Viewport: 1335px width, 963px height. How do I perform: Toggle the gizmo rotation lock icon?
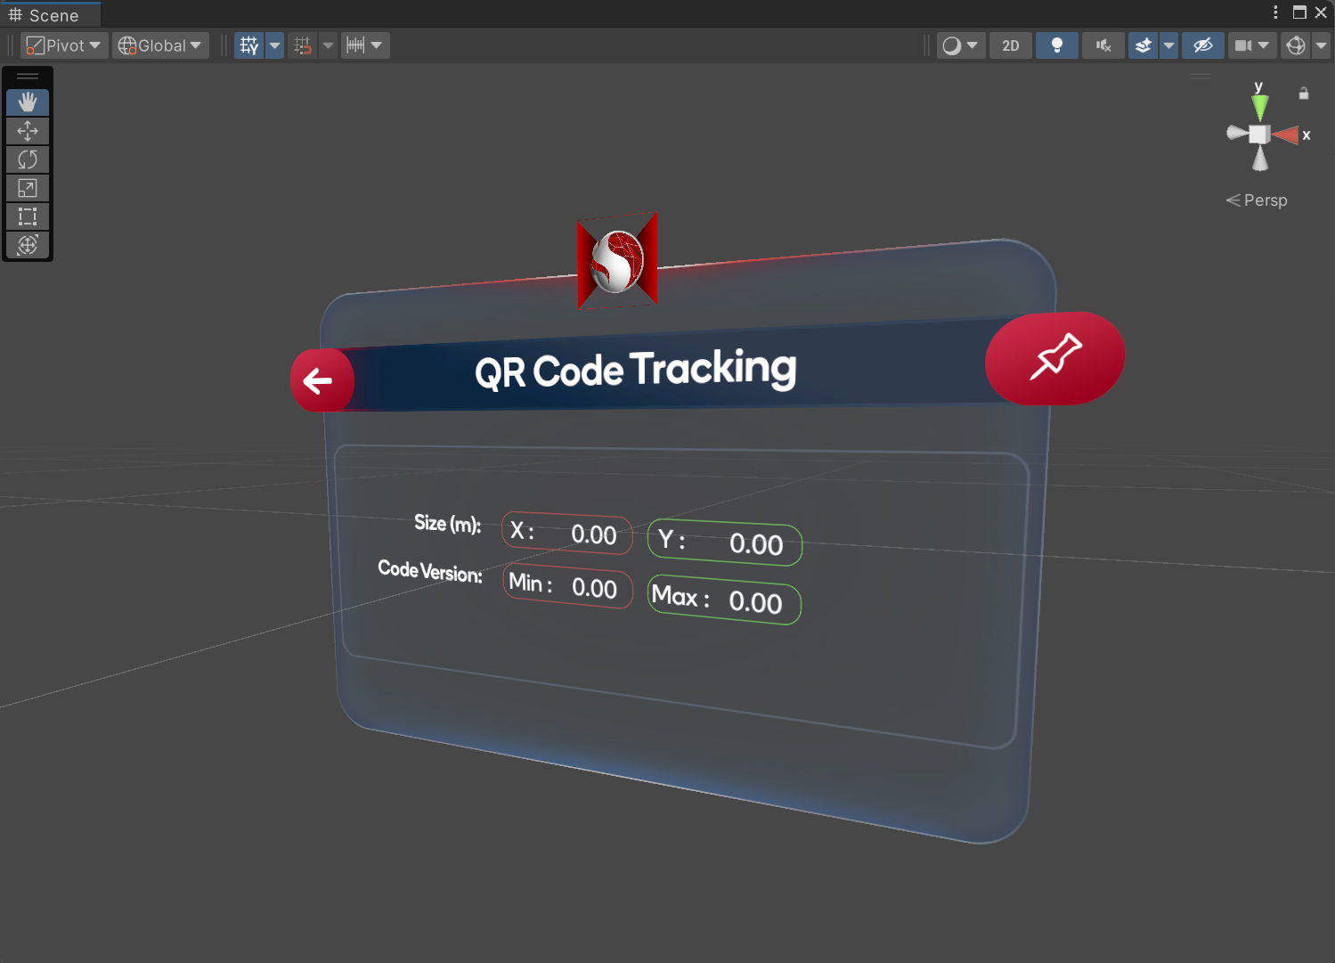[x=1304, y=93]
